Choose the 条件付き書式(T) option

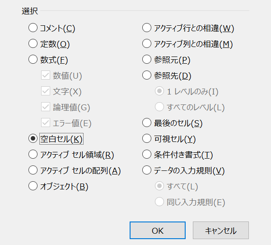point(147,154)
